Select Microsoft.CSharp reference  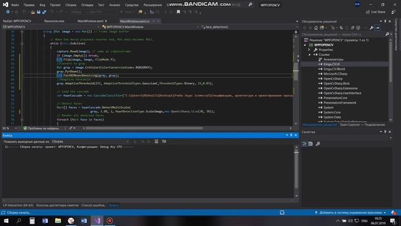coord(335,74)
